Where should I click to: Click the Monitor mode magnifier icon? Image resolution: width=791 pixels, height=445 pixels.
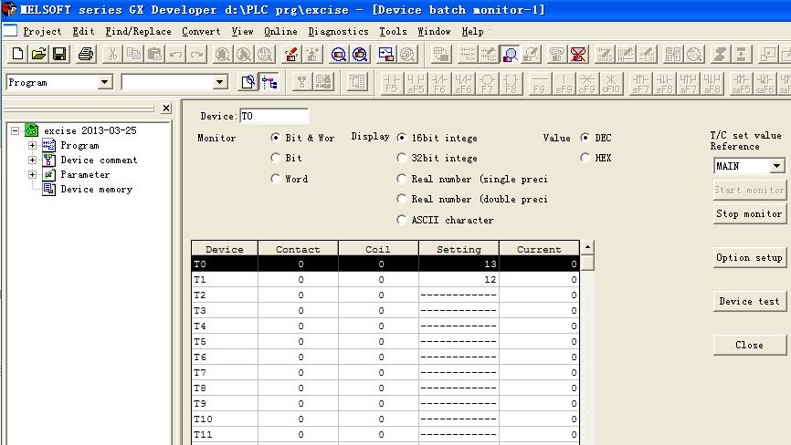point(510,55)
